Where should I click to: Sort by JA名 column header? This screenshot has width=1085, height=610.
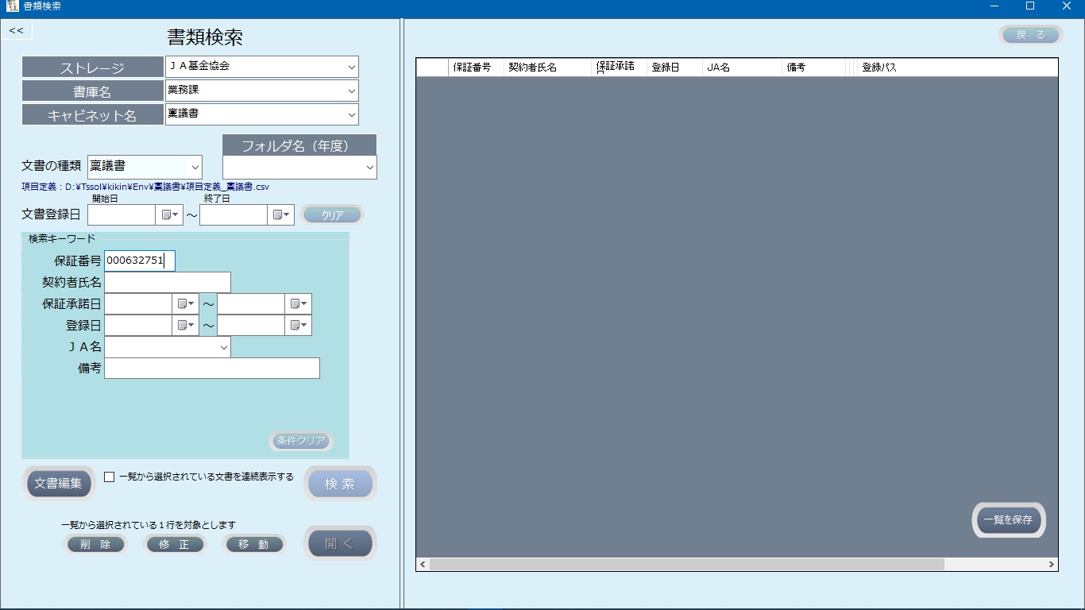742,68
